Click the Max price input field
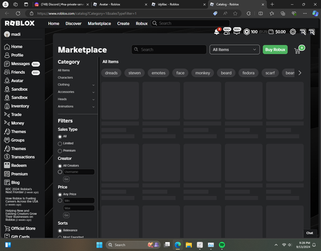 click(x=79, y=208)
